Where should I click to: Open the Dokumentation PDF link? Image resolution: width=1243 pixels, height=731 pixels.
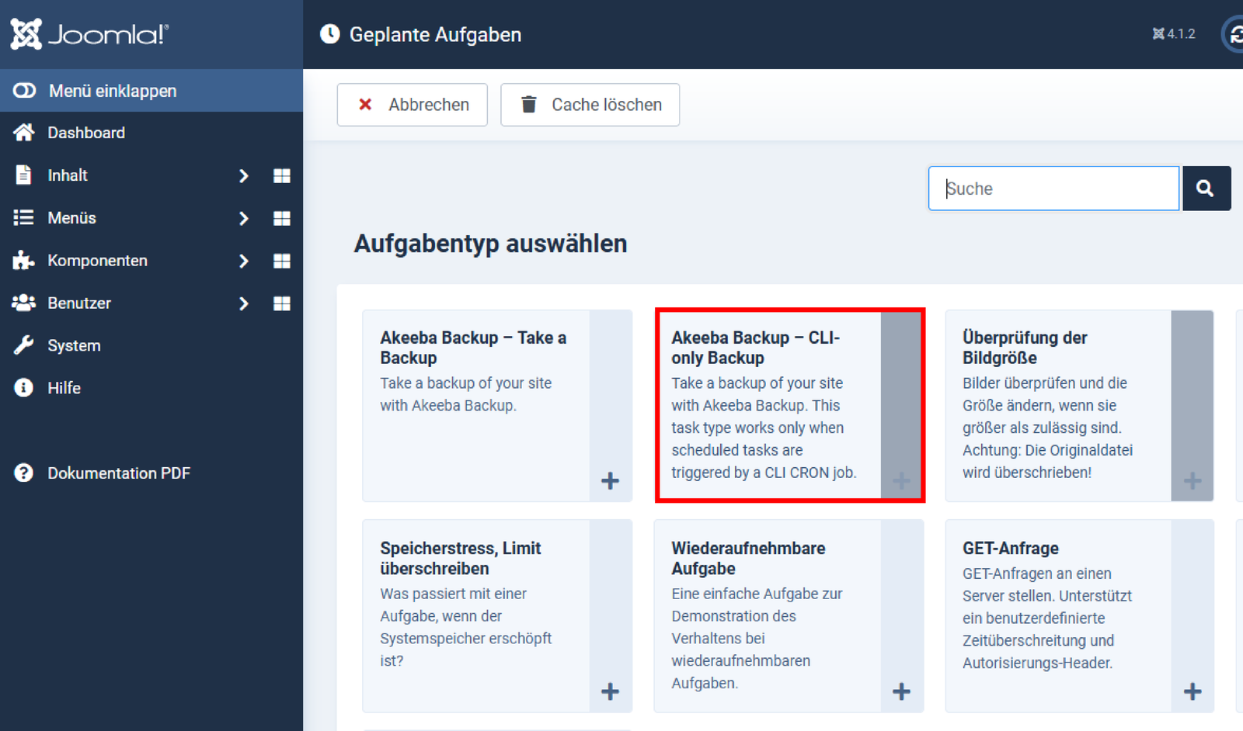click(118, 473)
